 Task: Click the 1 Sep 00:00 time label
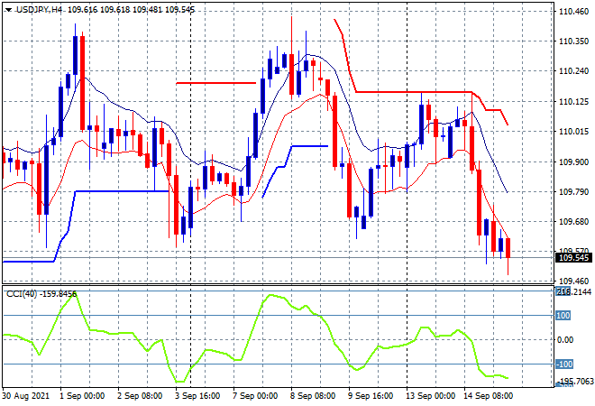(x=82, y=396)
